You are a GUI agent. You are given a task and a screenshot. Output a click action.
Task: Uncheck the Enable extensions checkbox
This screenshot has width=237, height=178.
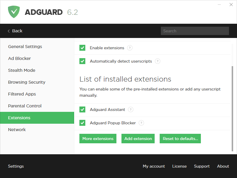coord(82,48)
